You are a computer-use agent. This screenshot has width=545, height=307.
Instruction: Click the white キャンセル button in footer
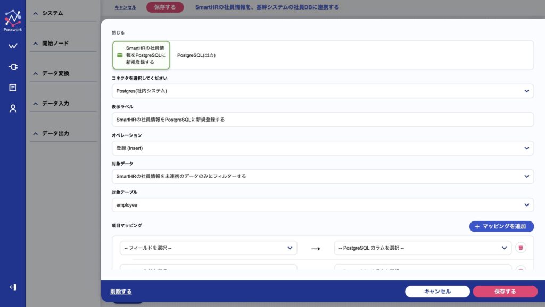coord(437,292)
